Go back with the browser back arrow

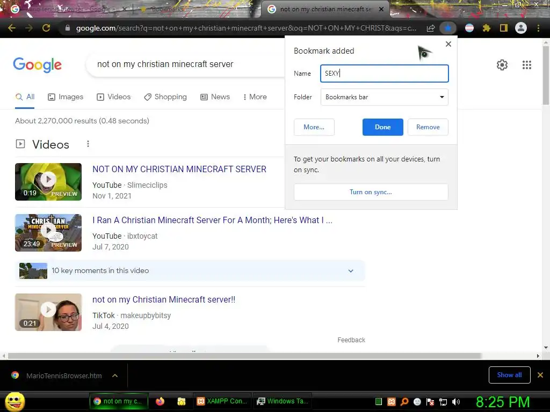(12, 28)
